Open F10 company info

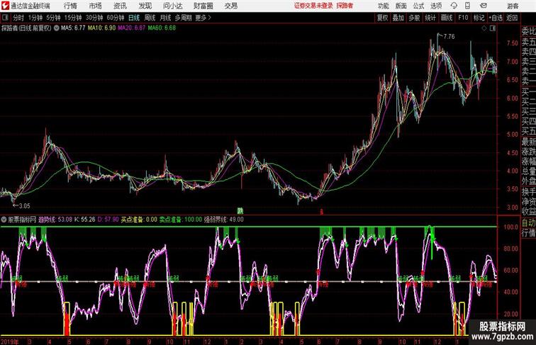[463, 18]
